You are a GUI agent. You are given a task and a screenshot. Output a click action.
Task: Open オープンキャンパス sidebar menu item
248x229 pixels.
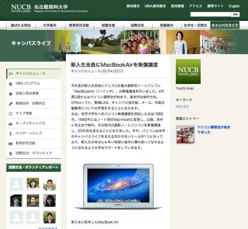(x=33, y=123)
